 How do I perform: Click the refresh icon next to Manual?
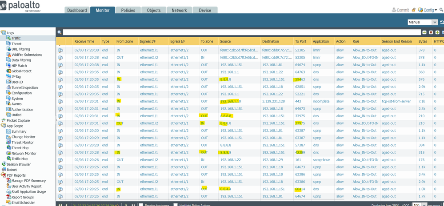click(441, 22)
